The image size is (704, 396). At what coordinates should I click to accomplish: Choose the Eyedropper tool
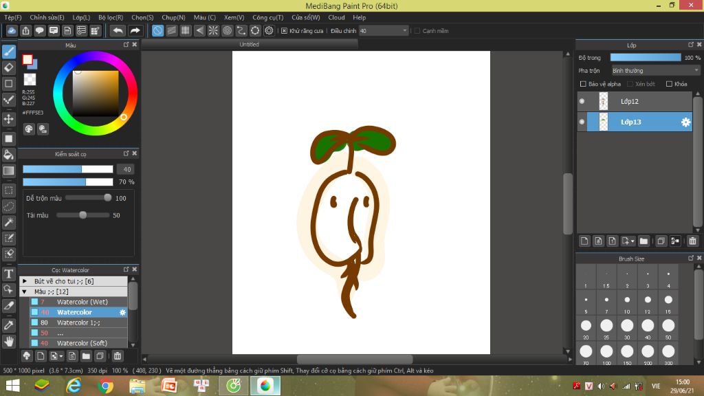[9, 325]
